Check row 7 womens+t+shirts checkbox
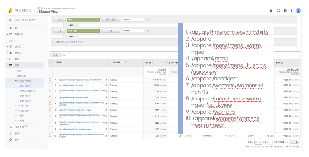 coord(50,116)
